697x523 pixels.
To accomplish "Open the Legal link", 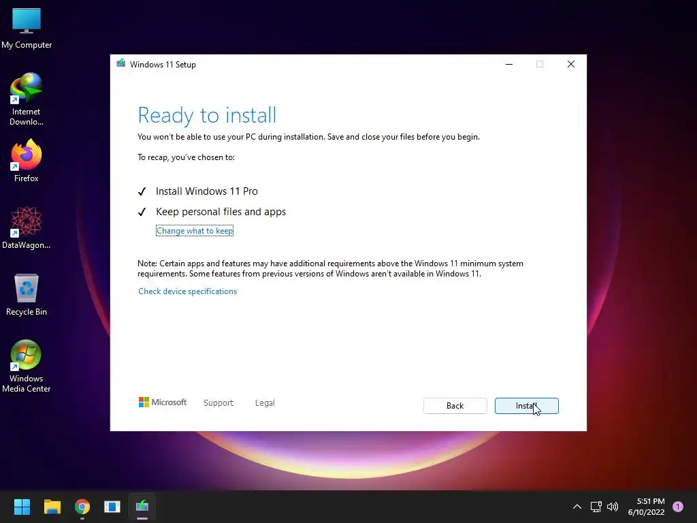I will click(x=265, y=403).
